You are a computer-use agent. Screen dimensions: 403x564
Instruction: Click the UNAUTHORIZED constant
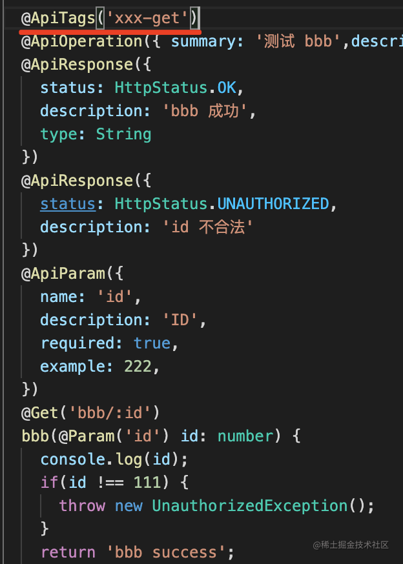pyautogui.click(x=273, y=203)
